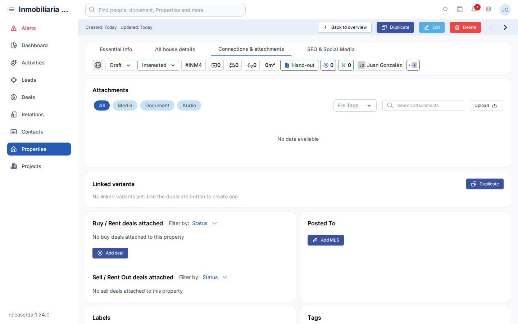
Task: Click the globe icon in property bar
Action: click(x=98, y=65)
